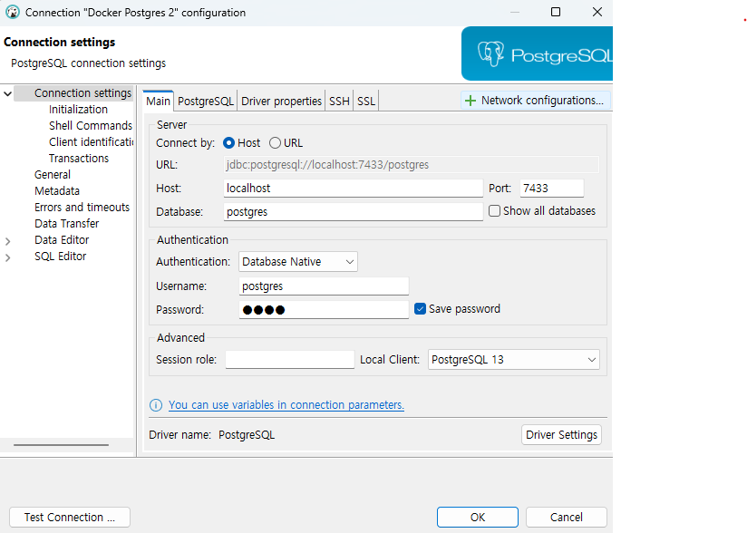Enable the Show all databases checkbox
The height and width of the screenshot is (533, 747).
click(x=494, y=211)
